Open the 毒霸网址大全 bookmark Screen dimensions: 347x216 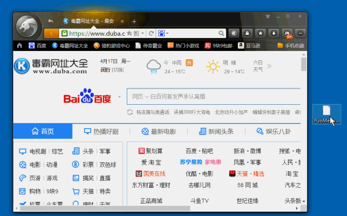[70, 46]
